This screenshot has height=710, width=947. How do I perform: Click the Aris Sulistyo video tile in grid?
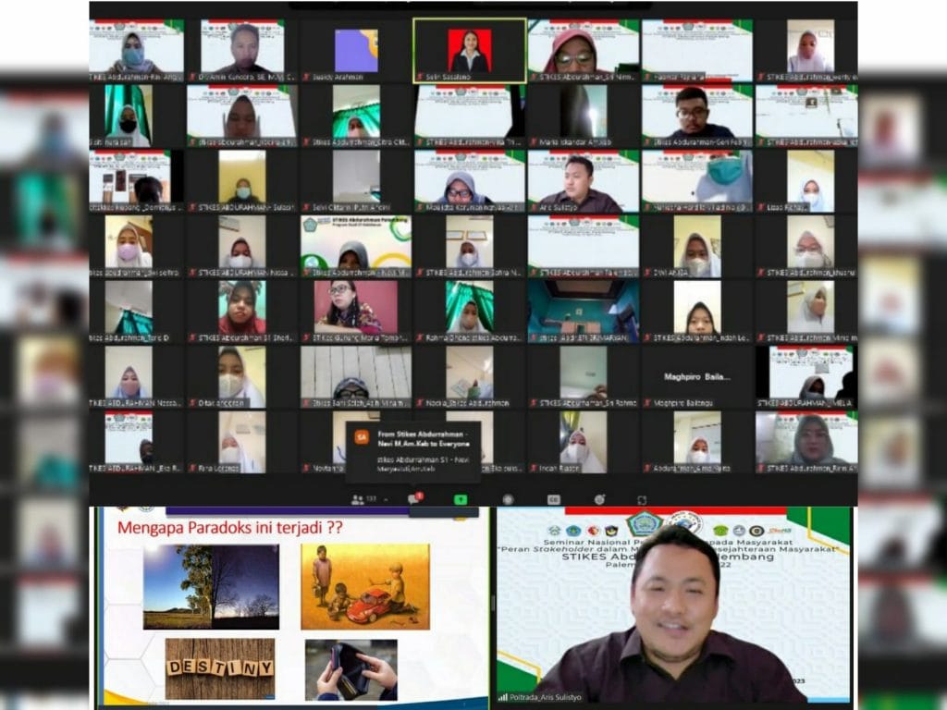coord(583,181)
